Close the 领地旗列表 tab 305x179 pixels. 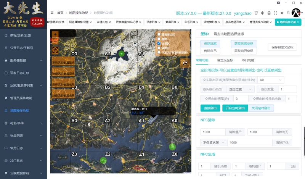tap(219, 22)
